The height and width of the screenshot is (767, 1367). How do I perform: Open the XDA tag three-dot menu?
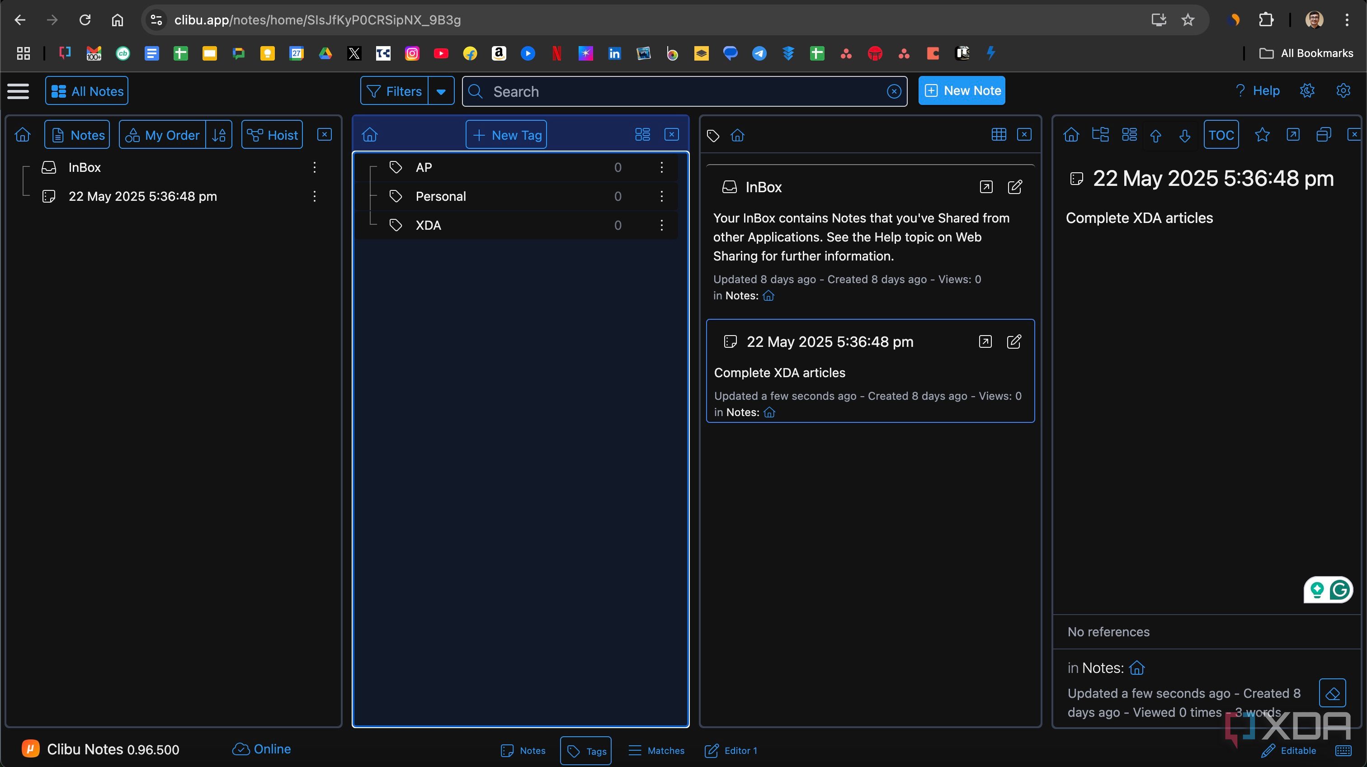(662, 225)
